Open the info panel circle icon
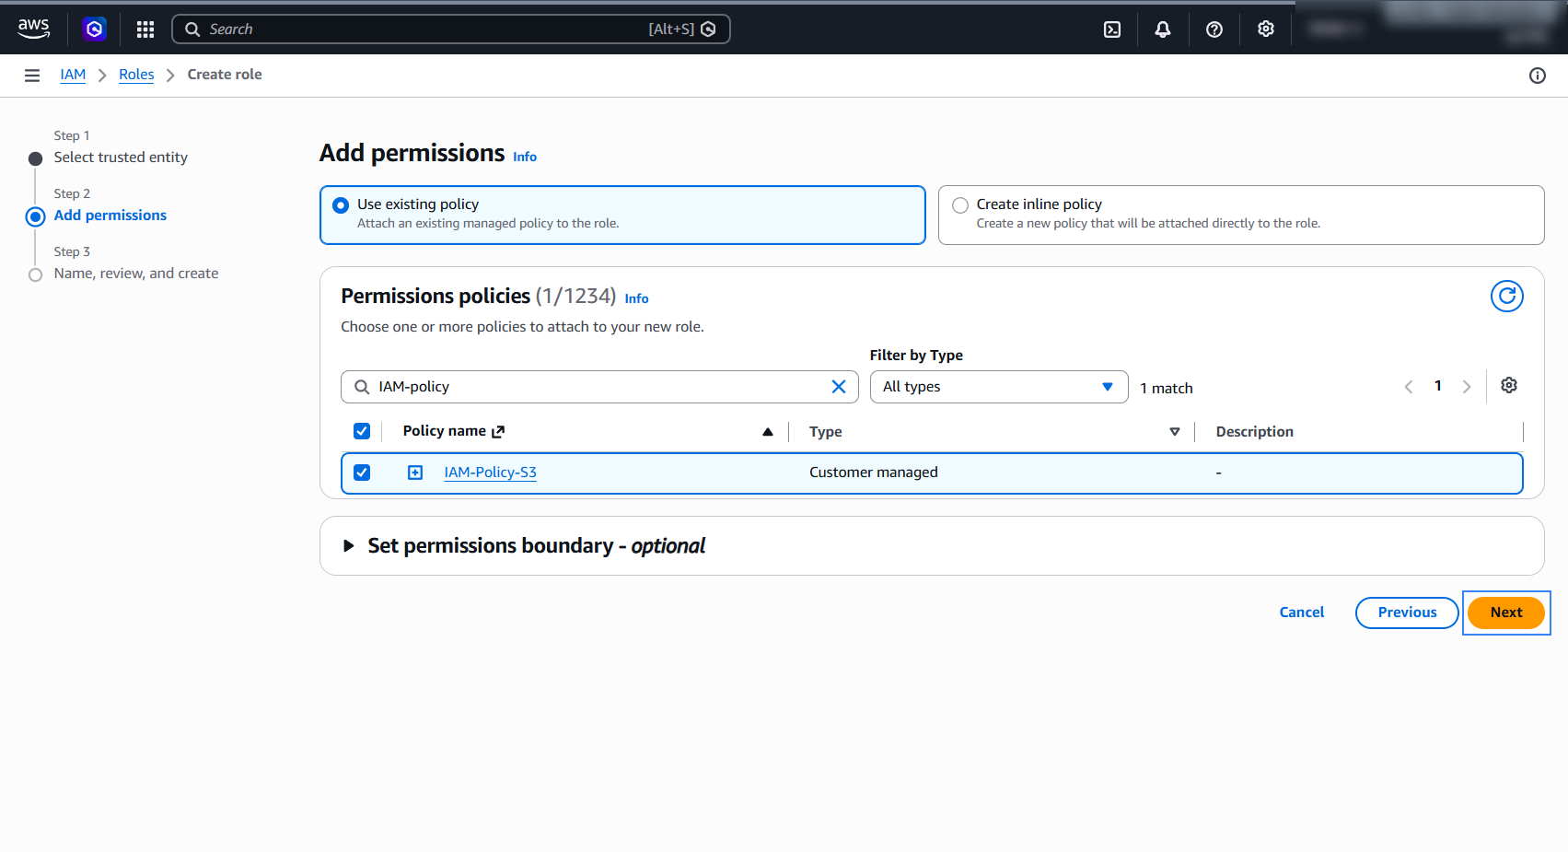 coord(1538,76)
